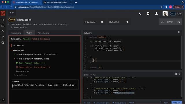Click 'return A[0];' line in Solution editor
Screen dimensions: 185x104
[x=96, y=68]
